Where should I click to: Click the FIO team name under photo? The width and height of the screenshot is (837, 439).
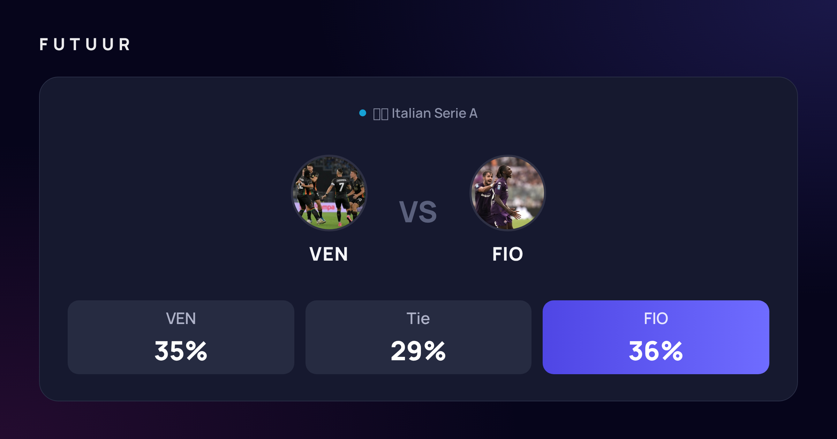(507, 254)
